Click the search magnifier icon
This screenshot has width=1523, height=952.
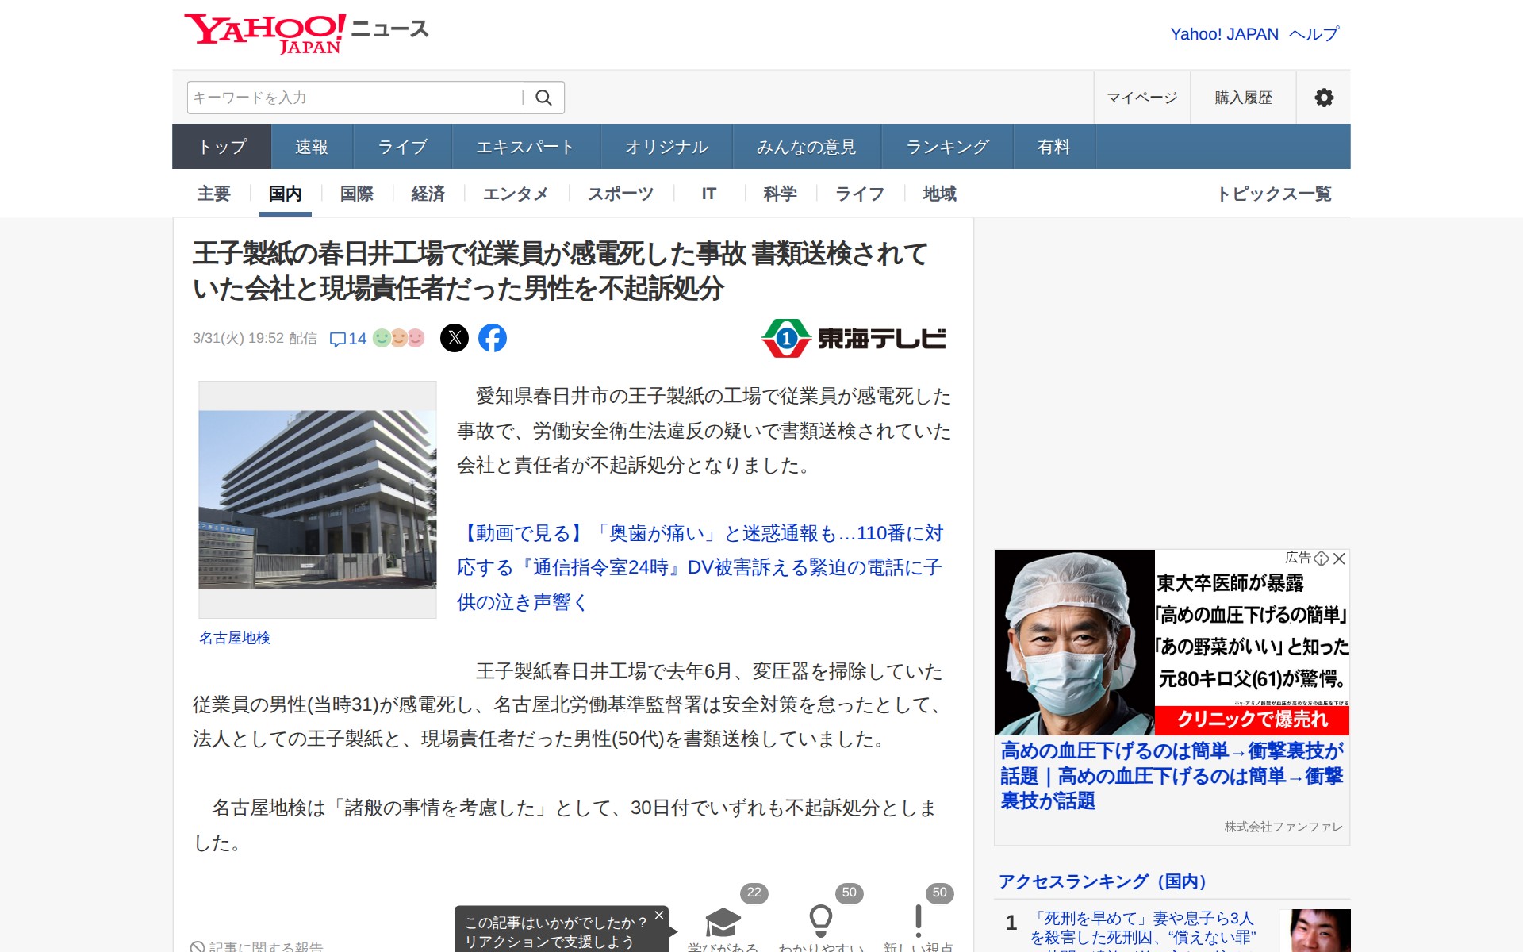543,98
